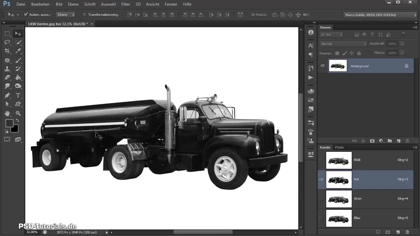Click the horizontal scrollbar thumb
420x236 pixels.
(x=203, y=232)
